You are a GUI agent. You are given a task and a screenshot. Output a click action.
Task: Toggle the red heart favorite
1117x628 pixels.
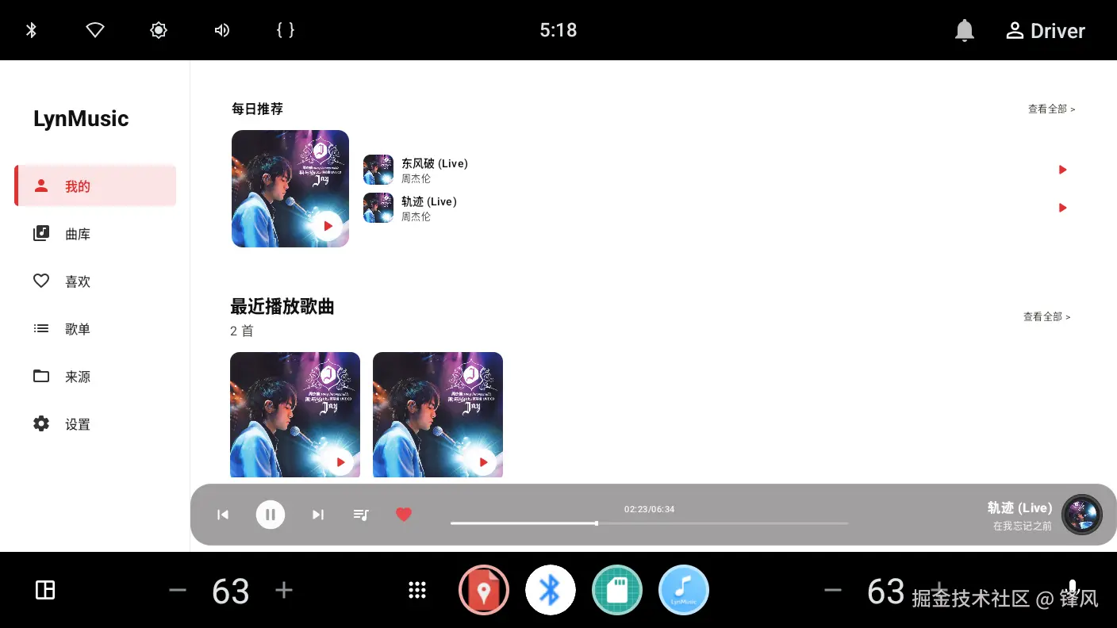pyautogui.click(x=404, y=515)
